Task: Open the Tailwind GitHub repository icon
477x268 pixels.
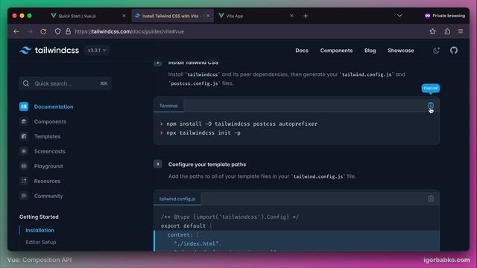Action: (454, 51)
